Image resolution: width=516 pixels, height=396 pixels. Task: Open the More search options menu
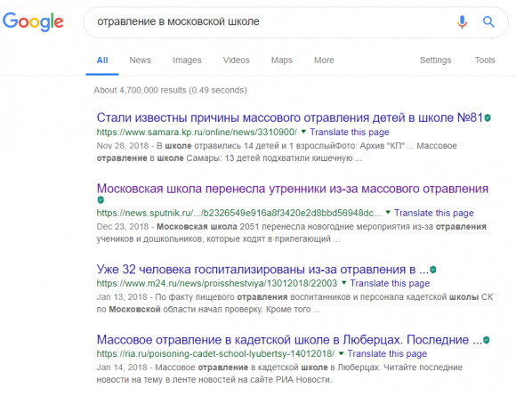[324, 61]
